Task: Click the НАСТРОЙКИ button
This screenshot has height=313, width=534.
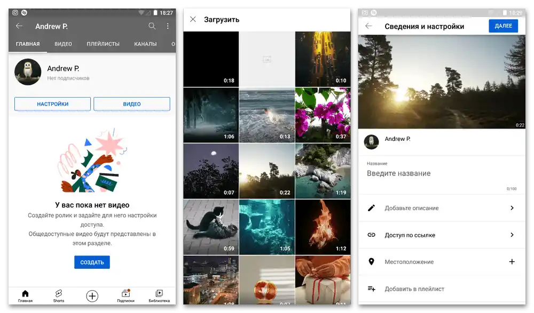Action: [52, 104]
